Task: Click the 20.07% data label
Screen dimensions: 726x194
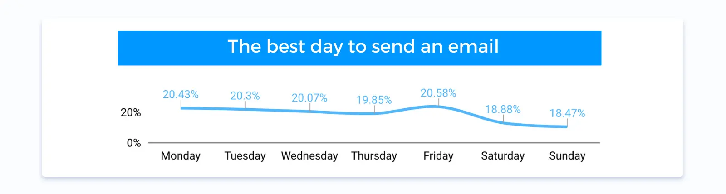Action: [x=309, y=98]
